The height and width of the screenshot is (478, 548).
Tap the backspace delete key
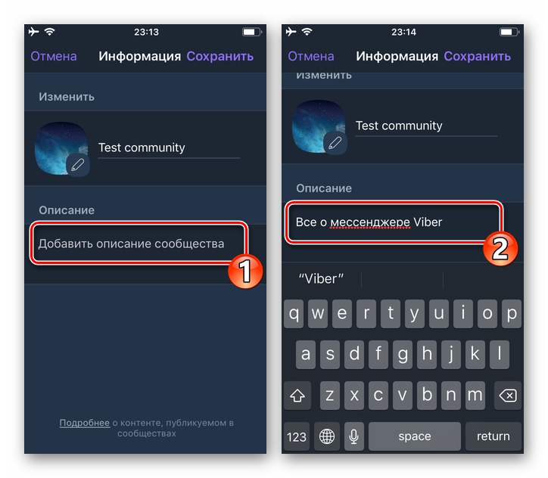507,396
